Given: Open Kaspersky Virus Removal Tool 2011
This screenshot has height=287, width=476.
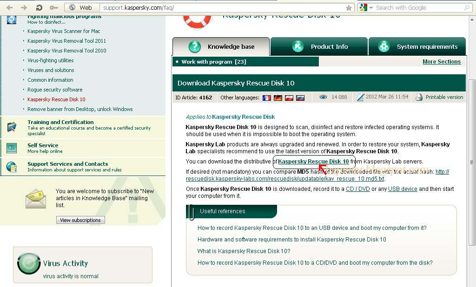Looking at the screenshot, I should coord(67,41).
